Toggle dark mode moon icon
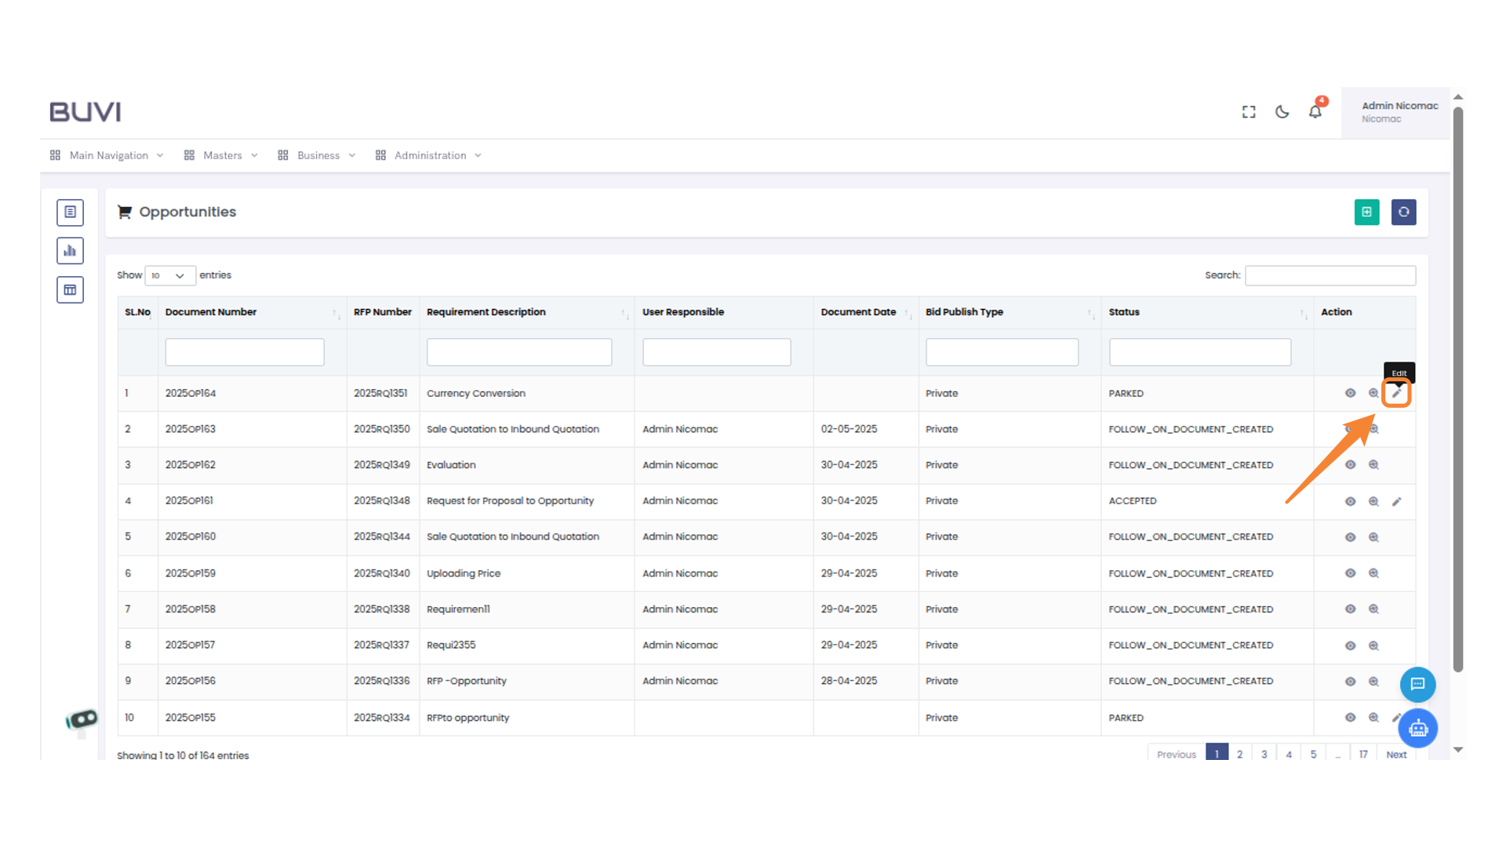 click(1282, 112)
